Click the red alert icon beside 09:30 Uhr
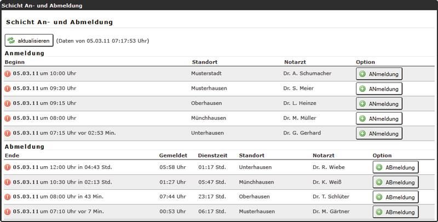 [8, 89]
